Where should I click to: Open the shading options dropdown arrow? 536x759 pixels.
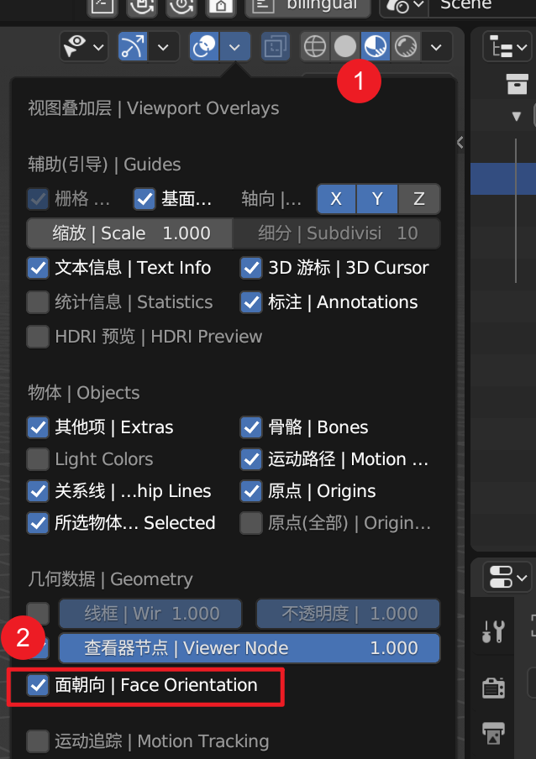pyautogui.click(x=436, y=47)
